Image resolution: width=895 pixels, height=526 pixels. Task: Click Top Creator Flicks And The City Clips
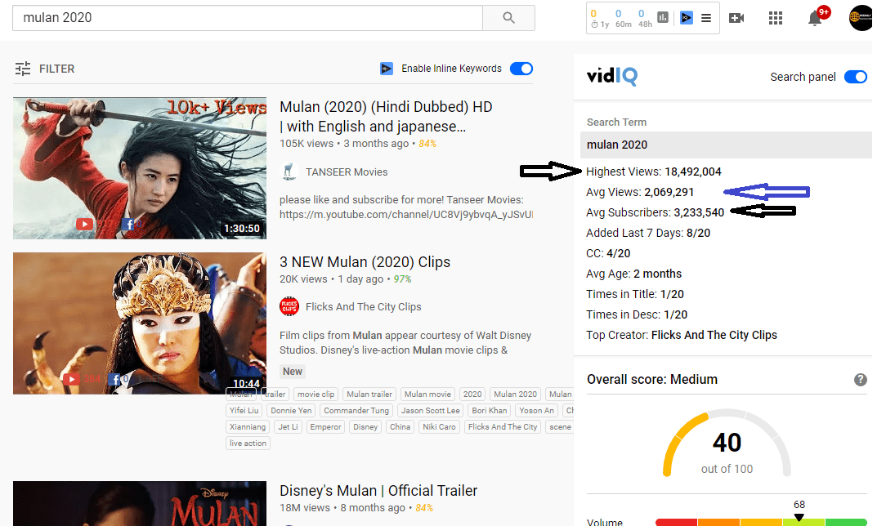(682, 336)
